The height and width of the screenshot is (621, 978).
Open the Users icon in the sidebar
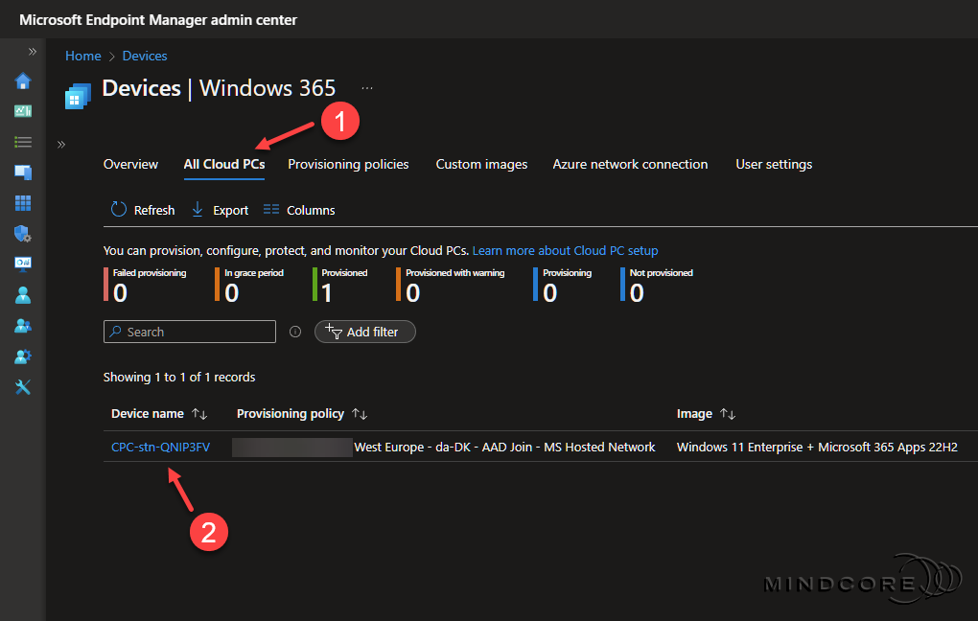[23, 295]
